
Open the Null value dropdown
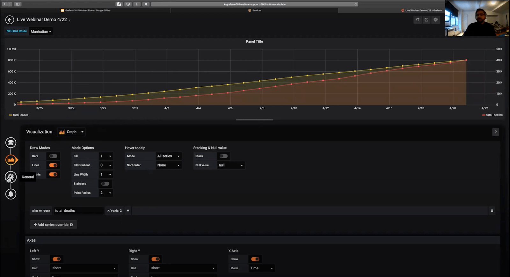click(x=231, y=165)
